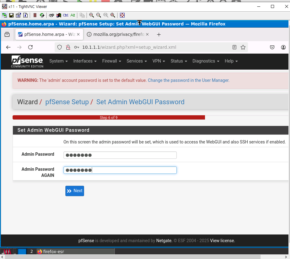Click the insecure connection padlock icon
290x259 pixels.
click(68, 47)
